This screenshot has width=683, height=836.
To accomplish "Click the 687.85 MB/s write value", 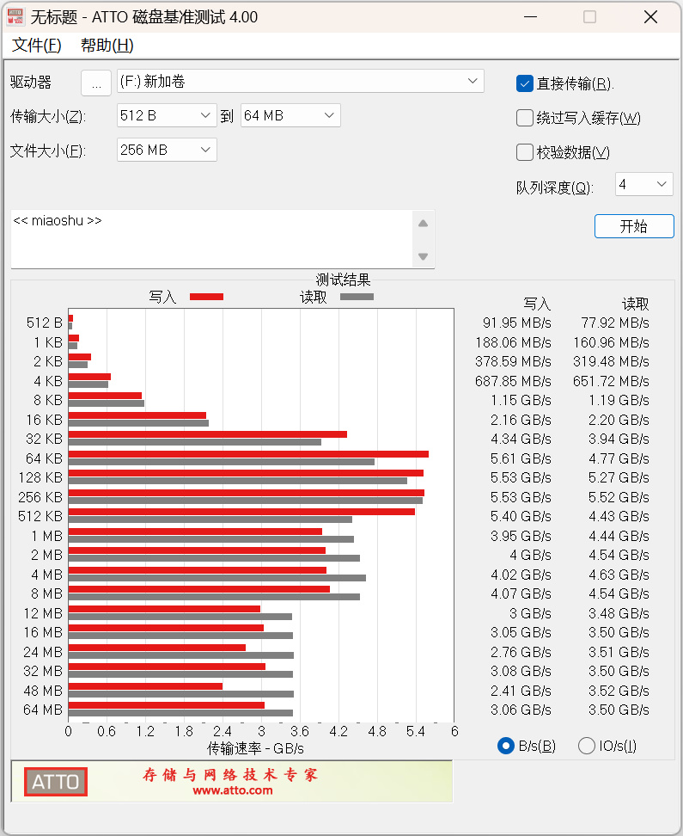I will pos(513,381).
